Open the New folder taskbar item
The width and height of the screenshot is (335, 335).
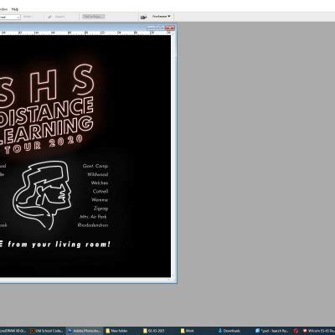[116, 331]
